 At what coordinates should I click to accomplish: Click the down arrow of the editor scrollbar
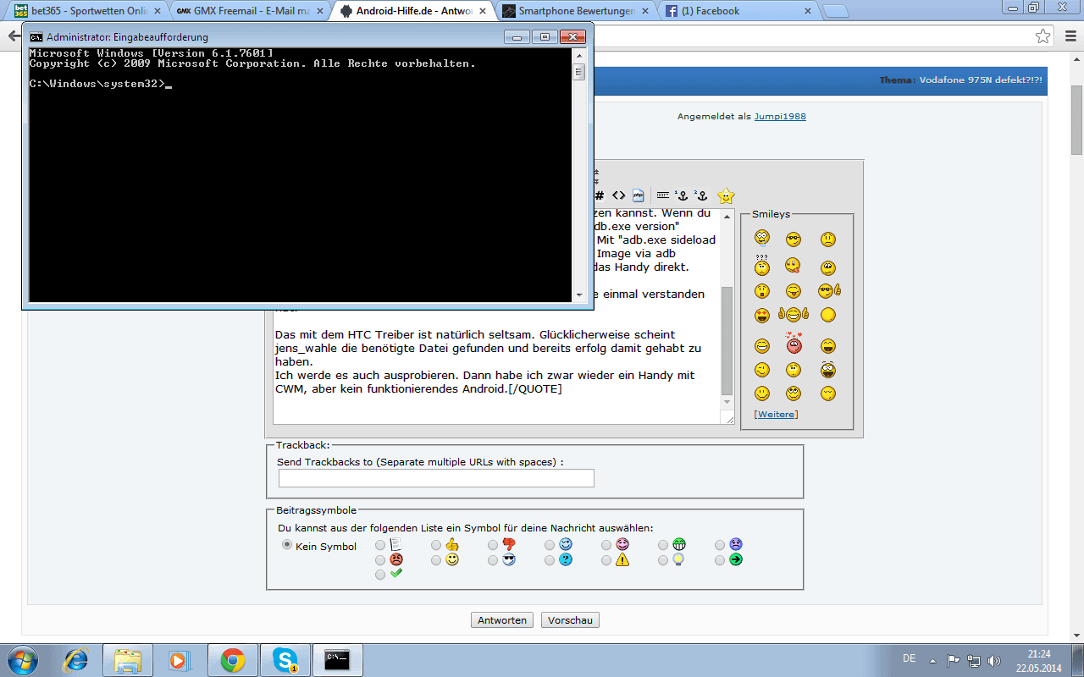pos(727,403)
